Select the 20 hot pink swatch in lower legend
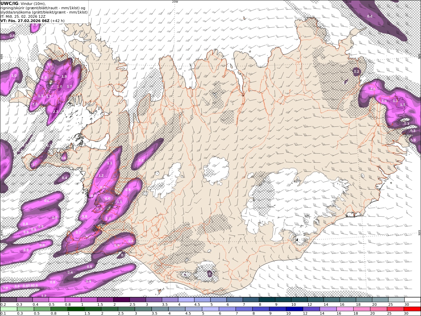The image size is (421, 316). [379, 309]
